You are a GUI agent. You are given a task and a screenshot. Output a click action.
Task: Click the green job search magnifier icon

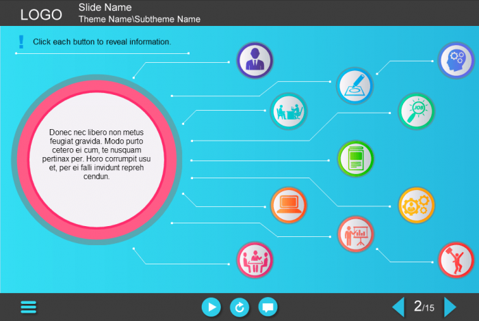coord(416,111)
